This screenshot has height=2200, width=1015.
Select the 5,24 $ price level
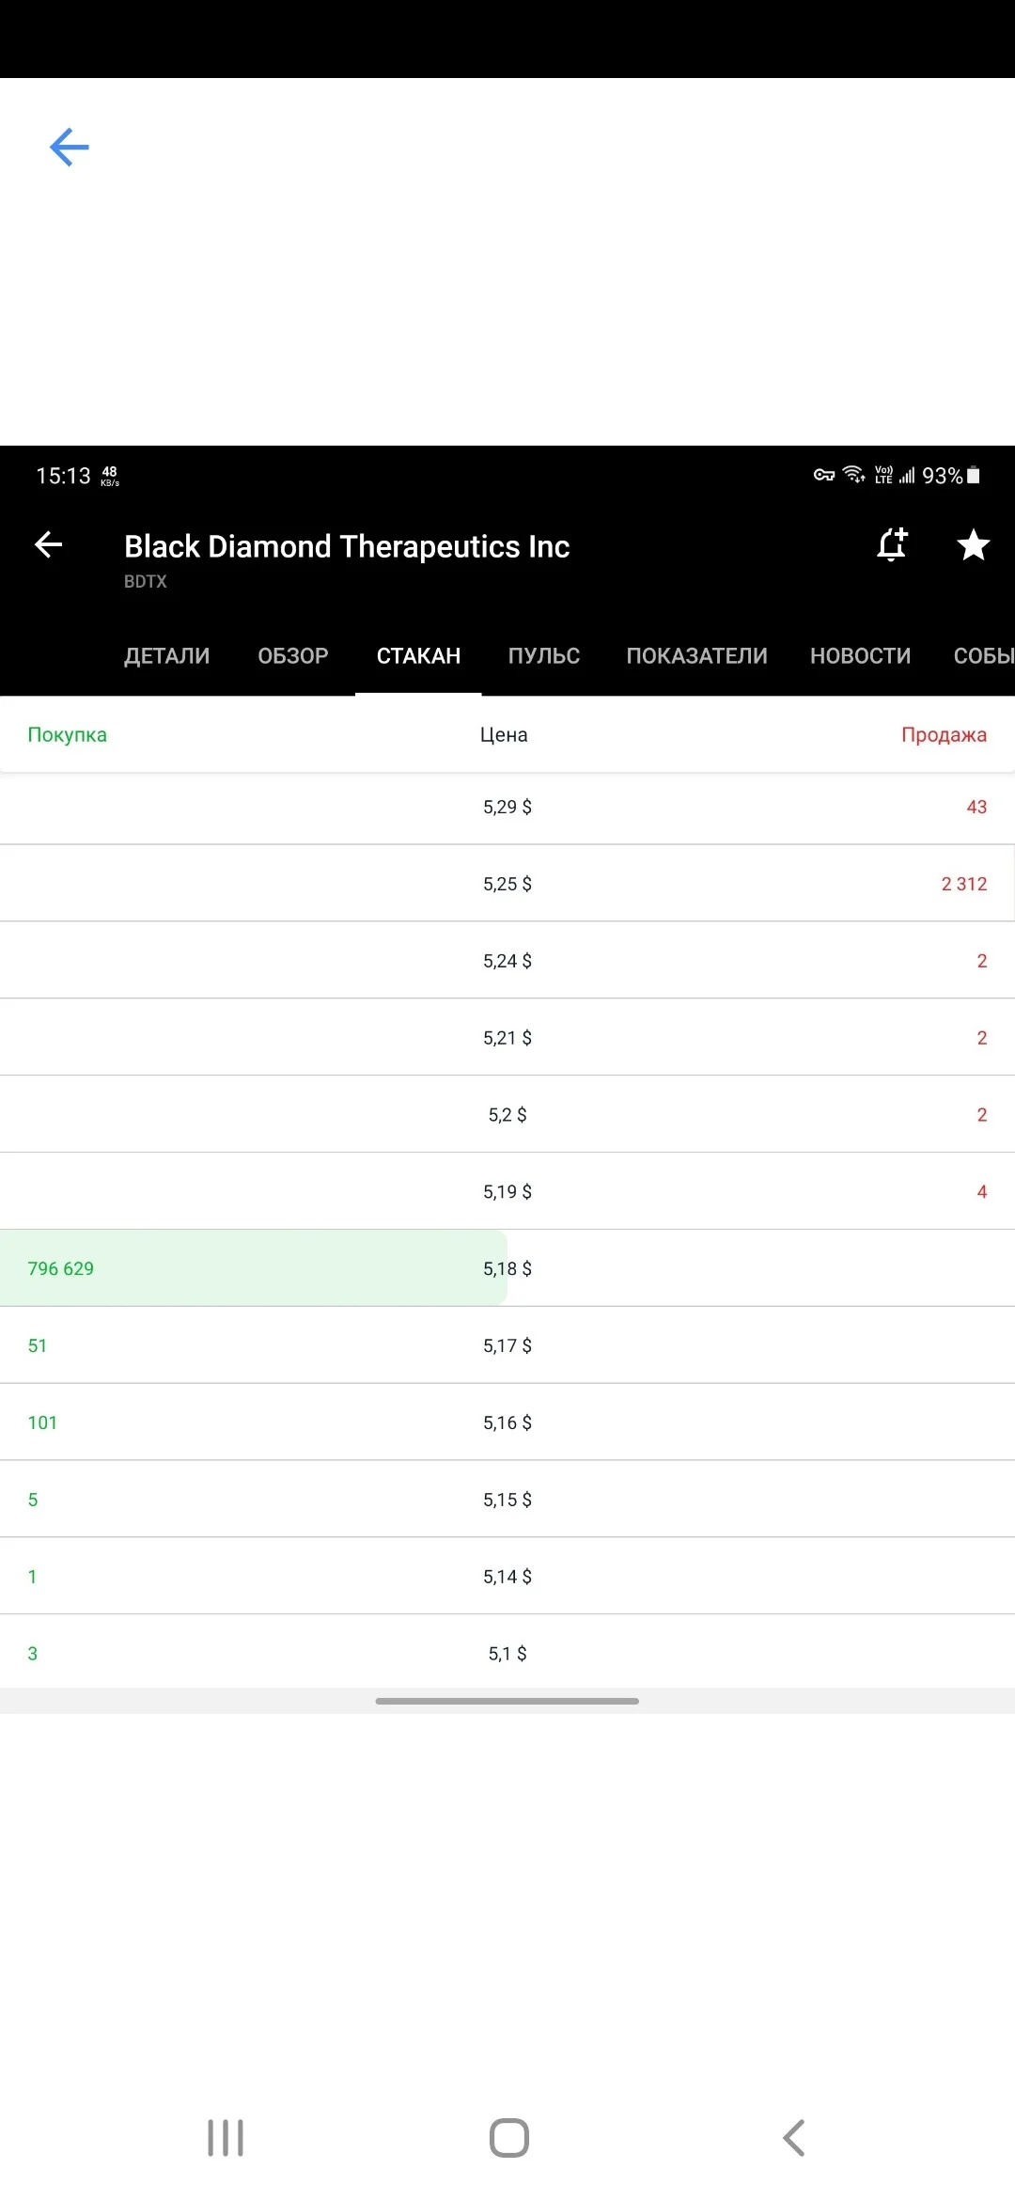(x=507, y=961)
